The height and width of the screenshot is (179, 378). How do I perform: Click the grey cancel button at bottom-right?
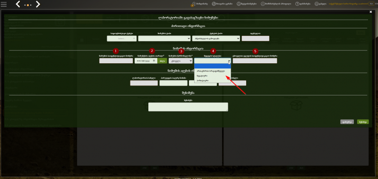(347, 122)
